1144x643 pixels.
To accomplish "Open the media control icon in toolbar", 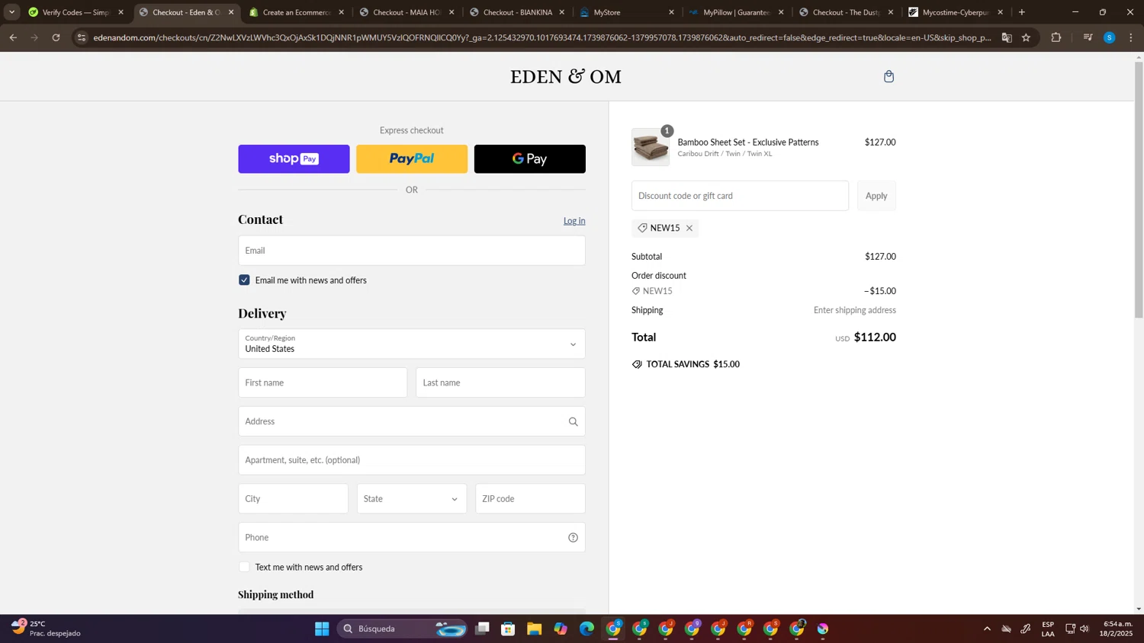I will point(1088,37).
